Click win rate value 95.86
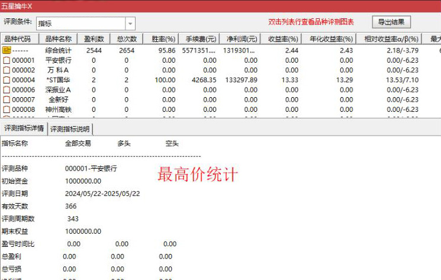Screen dimensions: 441x280 (x=167, y=50)
